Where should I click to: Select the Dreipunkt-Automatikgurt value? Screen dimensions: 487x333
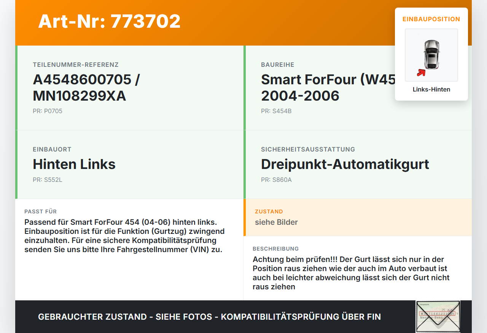345,164
